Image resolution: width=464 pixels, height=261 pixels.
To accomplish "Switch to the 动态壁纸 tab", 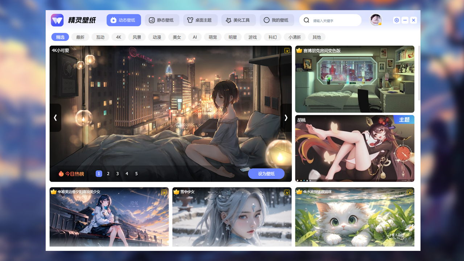I will [x=124, y=20].
